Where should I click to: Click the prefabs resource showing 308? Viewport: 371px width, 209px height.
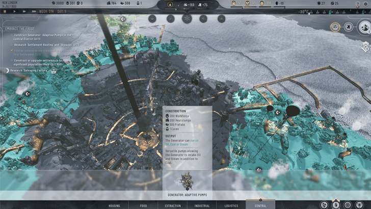[125, 3]
